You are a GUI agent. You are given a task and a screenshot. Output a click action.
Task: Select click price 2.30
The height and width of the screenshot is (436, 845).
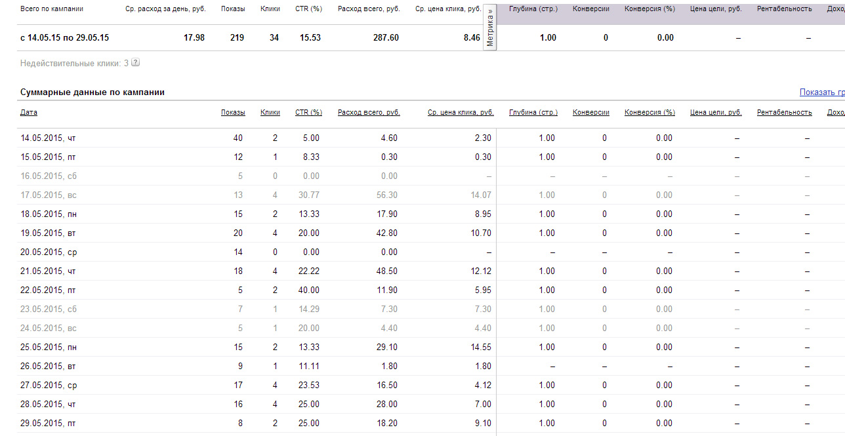pyautogui.click(x=483, y=138)
